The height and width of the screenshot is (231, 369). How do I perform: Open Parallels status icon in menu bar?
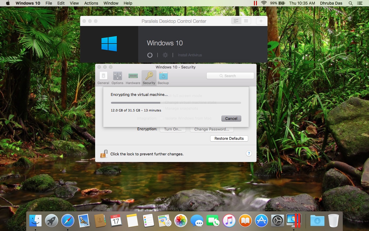click(255, 3)
